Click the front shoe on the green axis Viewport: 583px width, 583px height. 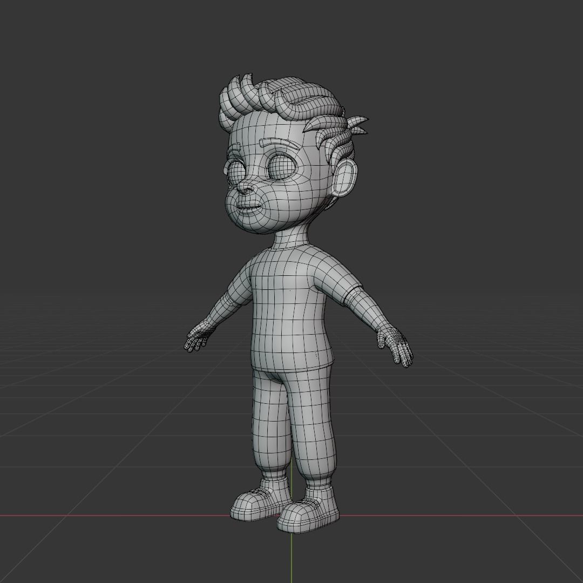(308, 511)
